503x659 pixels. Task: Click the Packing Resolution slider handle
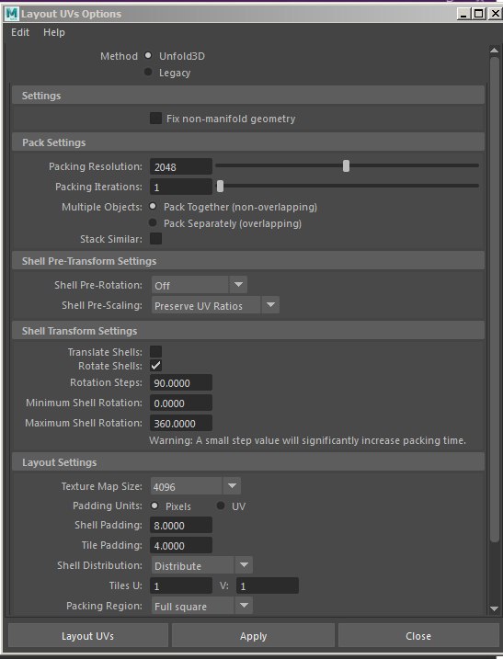(x=346, y=165)
